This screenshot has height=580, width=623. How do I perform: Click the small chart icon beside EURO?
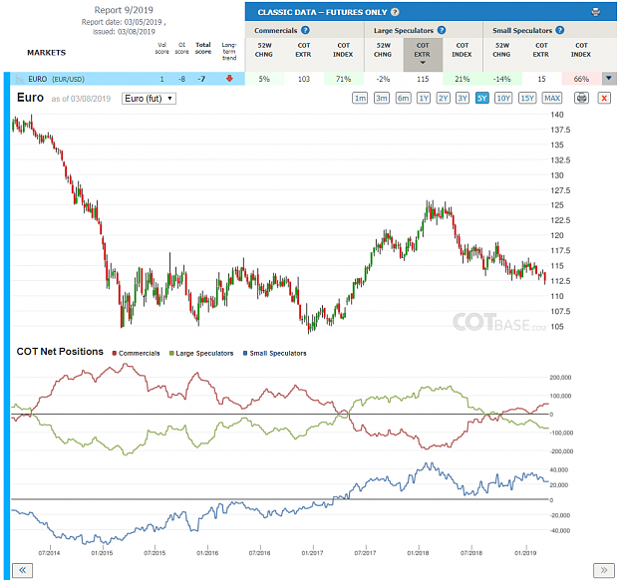20,80
